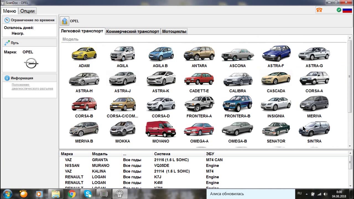Open the Положение диагностического разъема link

pyautogui.click(x=32, y=87)
